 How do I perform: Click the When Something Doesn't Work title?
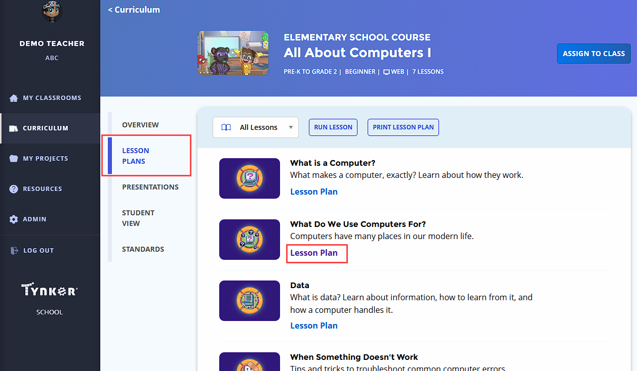pyautogui.click(x=354, y=357)
